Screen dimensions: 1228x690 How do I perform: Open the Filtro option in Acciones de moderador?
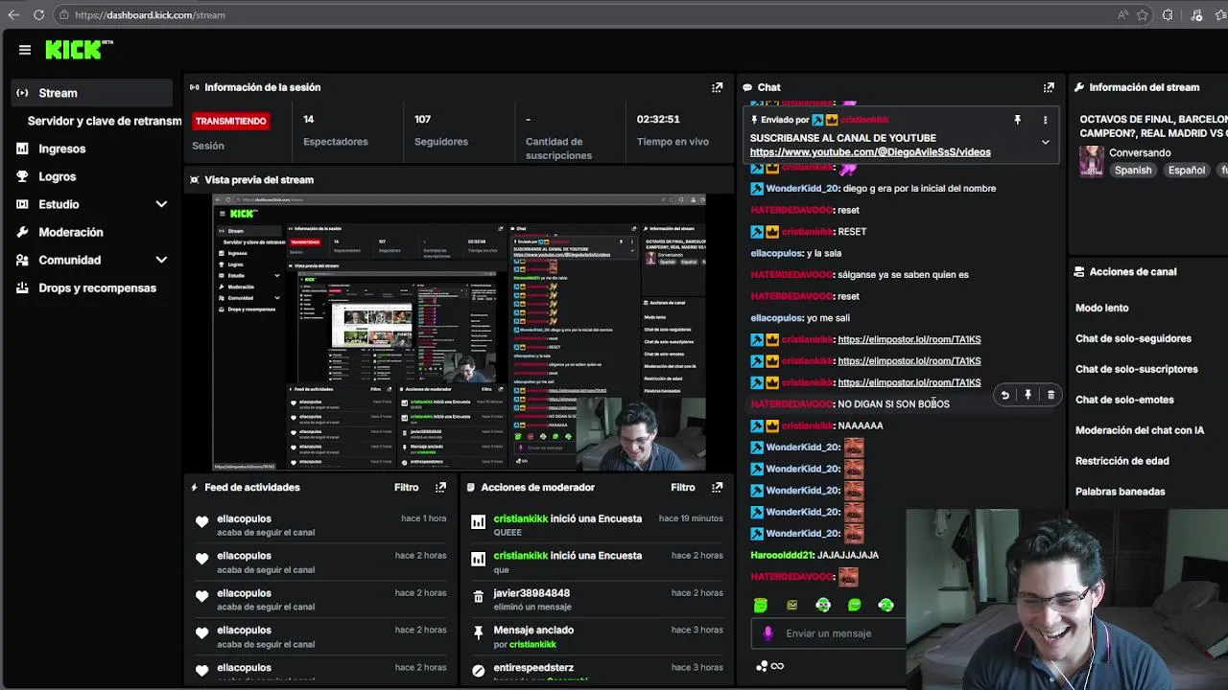pos(682,487)
